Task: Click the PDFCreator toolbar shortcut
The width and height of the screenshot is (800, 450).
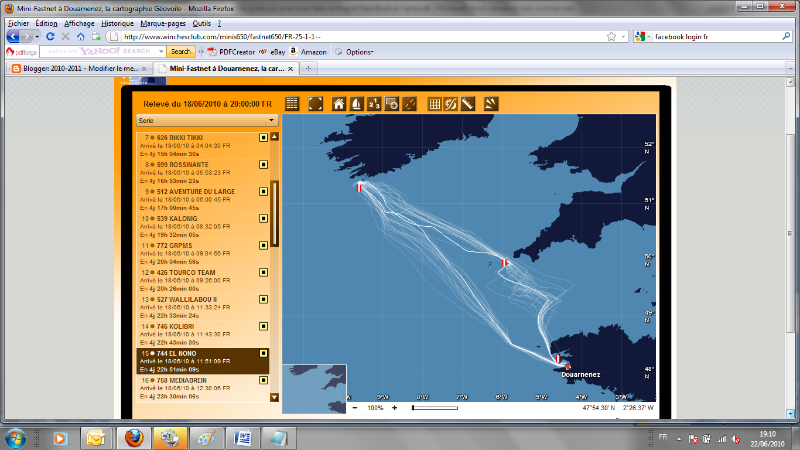Action: (231, 52)
